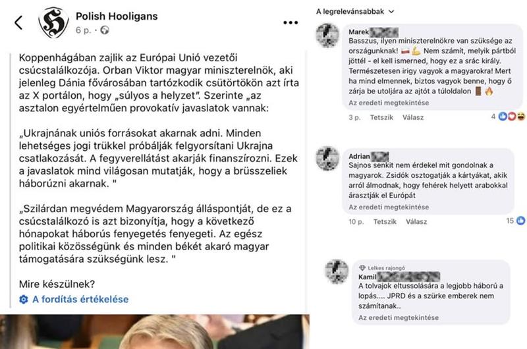View the original of Marek's comment
Screen dimensions: 527x349
(x=389, y=103)
